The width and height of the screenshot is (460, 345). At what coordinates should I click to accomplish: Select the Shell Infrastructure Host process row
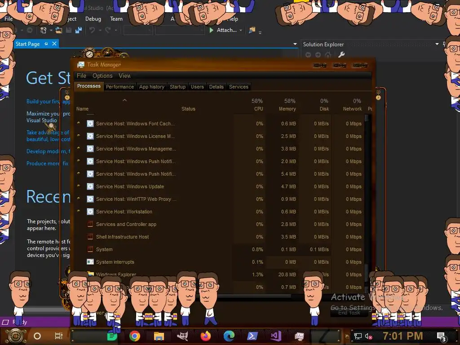(219, 237)
